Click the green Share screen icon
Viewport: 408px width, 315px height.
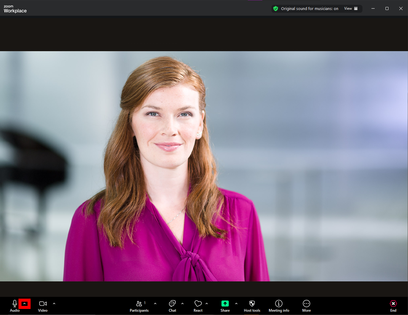(x=225, y=303)
